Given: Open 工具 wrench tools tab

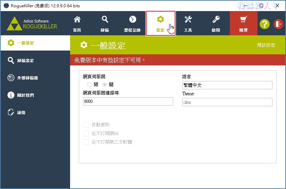Looking at the screenshot, I should click(x=188, y=24).
